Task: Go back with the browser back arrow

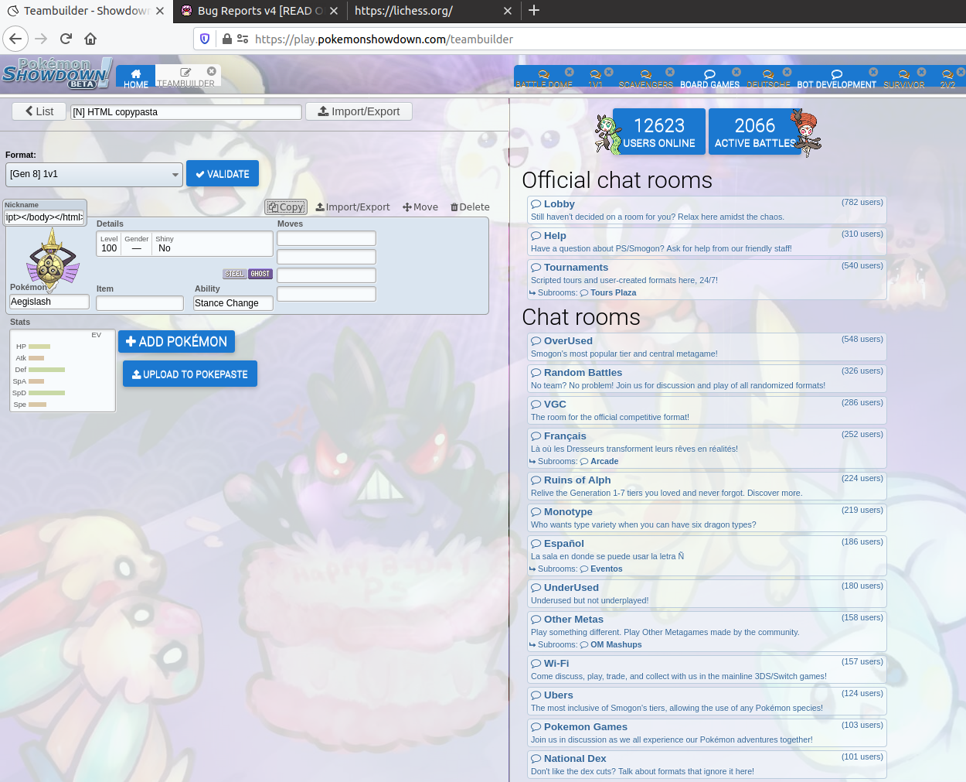Action: coord(16,39)
